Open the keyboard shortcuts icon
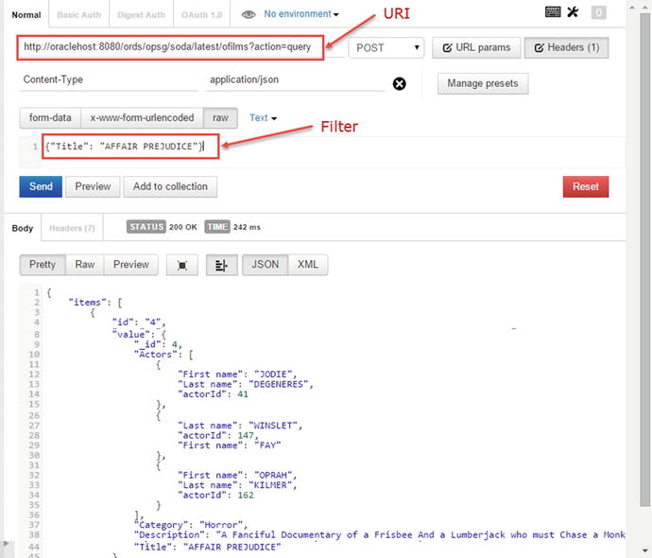 553,11
